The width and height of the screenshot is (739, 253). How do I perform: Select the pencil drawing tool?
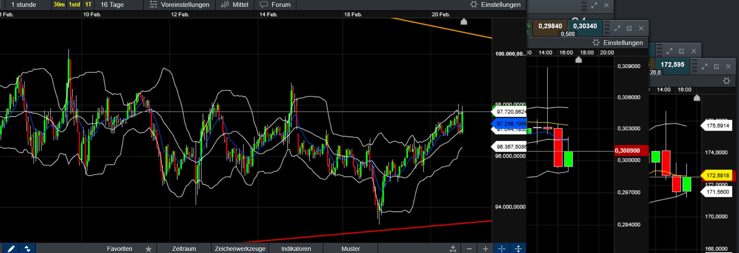[x=11, y=249]
